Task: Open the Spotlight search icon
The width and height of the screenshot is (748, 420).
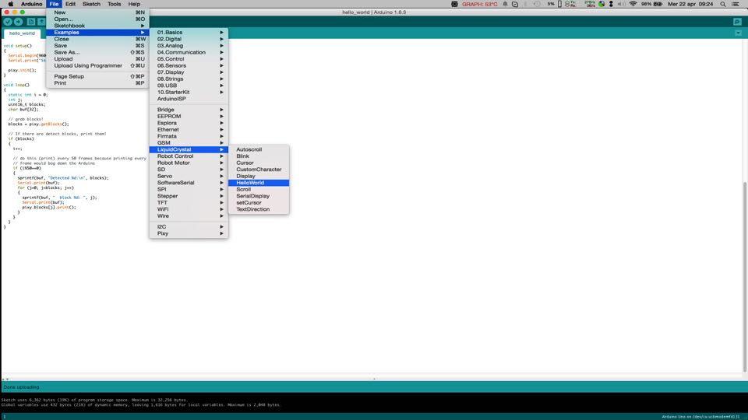Action: tap(723, 4)
